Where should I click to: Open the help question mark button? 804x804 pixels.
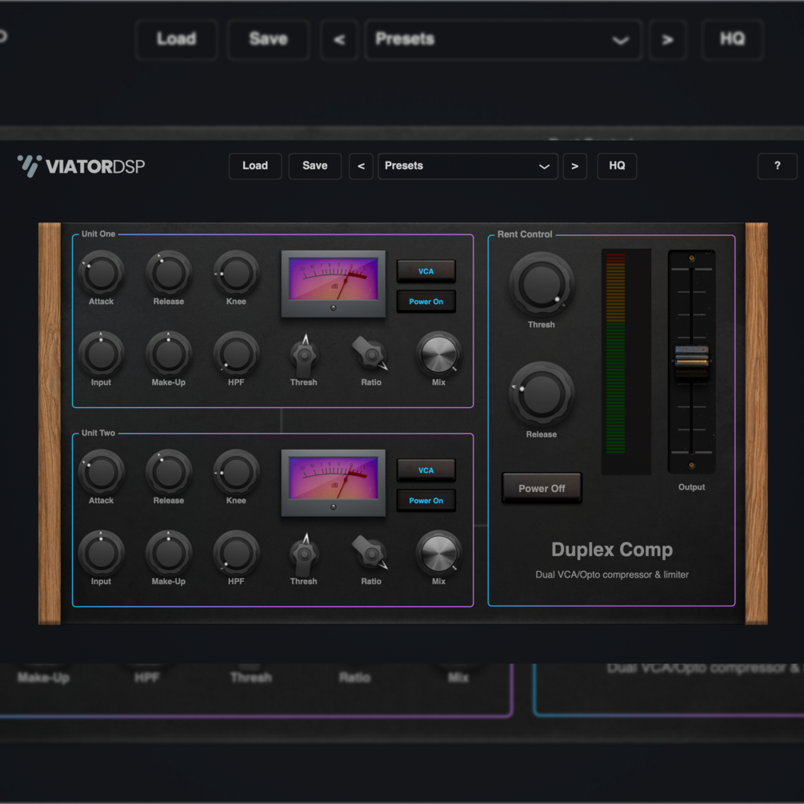tap(778, 166)
